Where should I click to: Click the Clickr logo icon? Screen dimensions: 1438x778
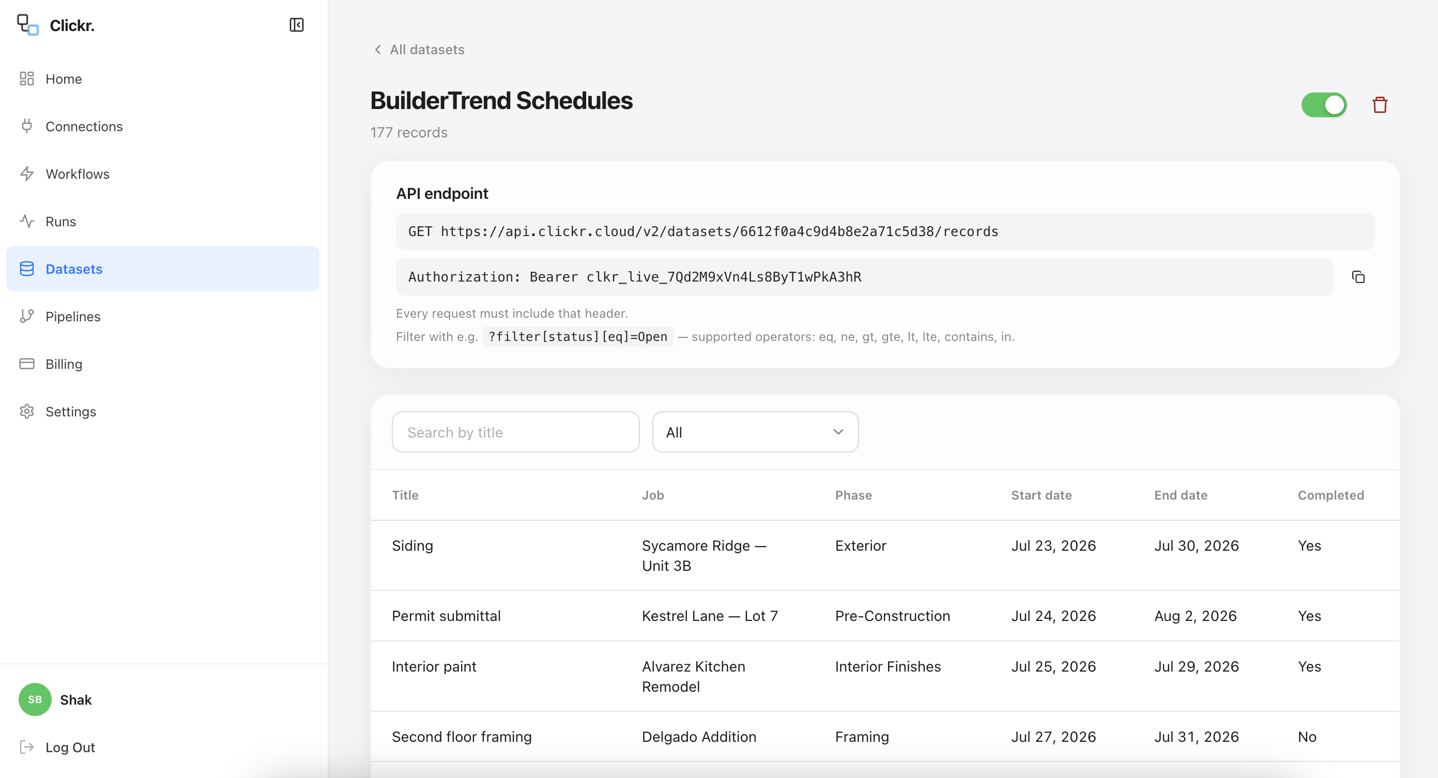[27, 25]
